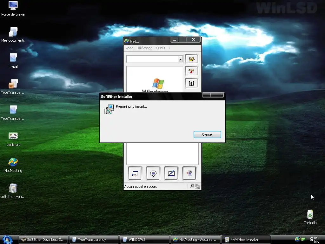
Task: Close the NetMeeting window
Action: 194,40
